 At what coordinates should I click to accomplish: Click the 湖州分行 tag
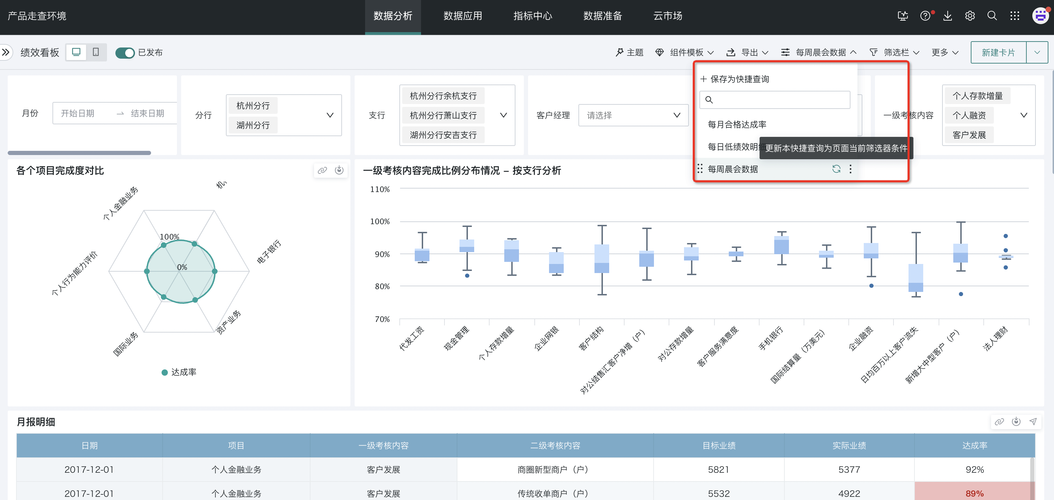(x=253, y=125)
